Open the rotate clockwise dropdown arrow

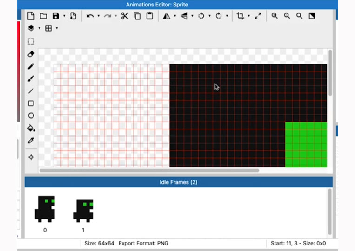(x=227, y=16)
